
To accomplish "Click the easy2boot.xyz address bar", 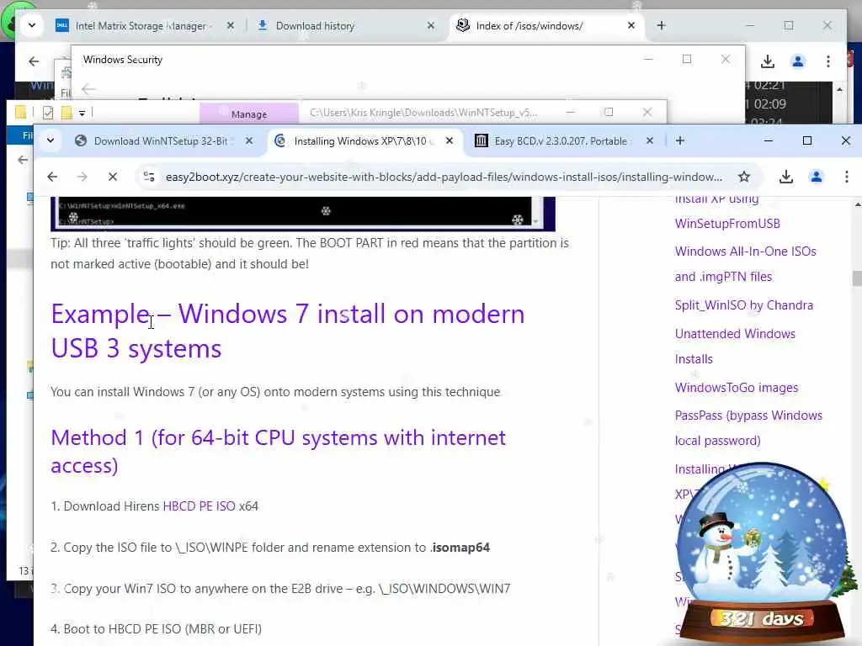I will pos(444,177).
